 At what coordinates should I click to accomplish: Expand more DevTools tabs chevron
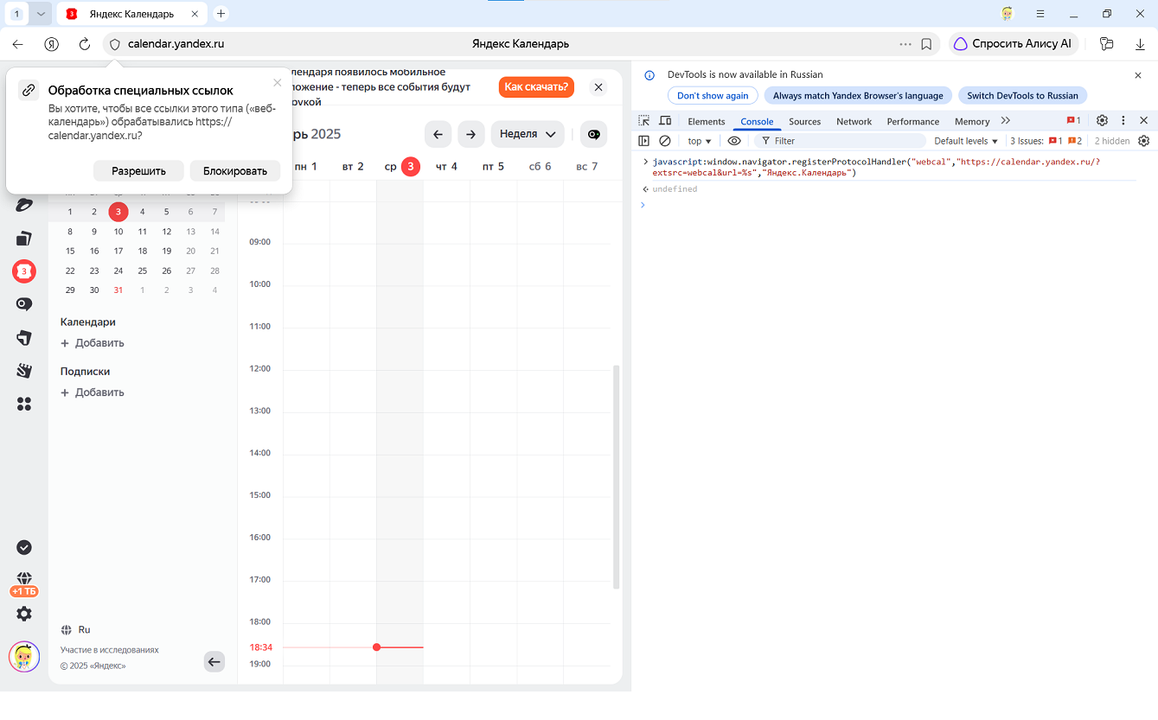(x=1005, y=121)
